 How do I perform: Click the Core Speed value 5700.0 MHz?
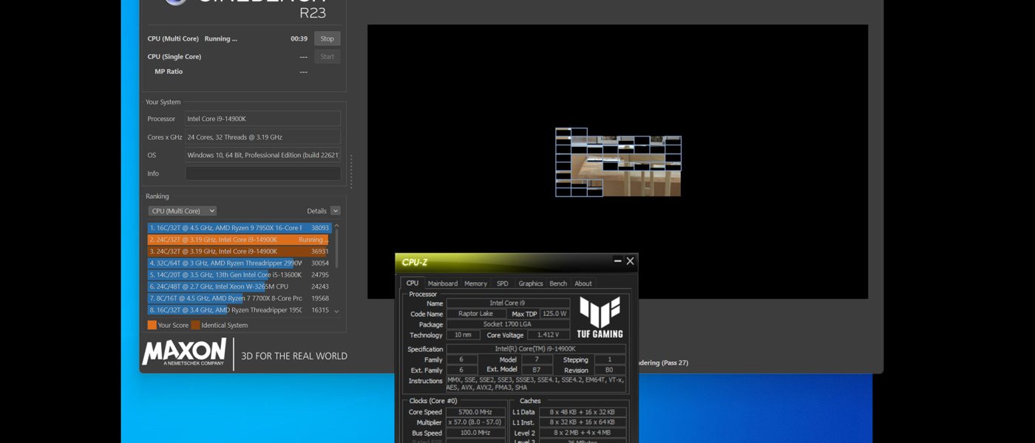[475, 412]
